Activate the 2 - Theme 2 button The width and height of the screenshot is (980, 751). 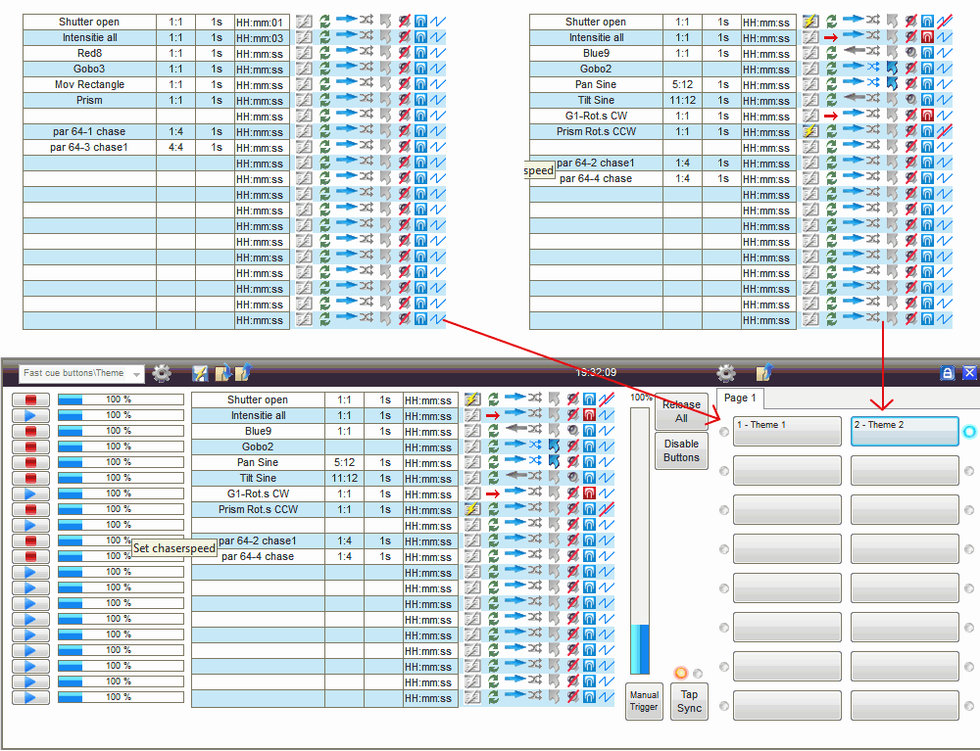point(905,431)
